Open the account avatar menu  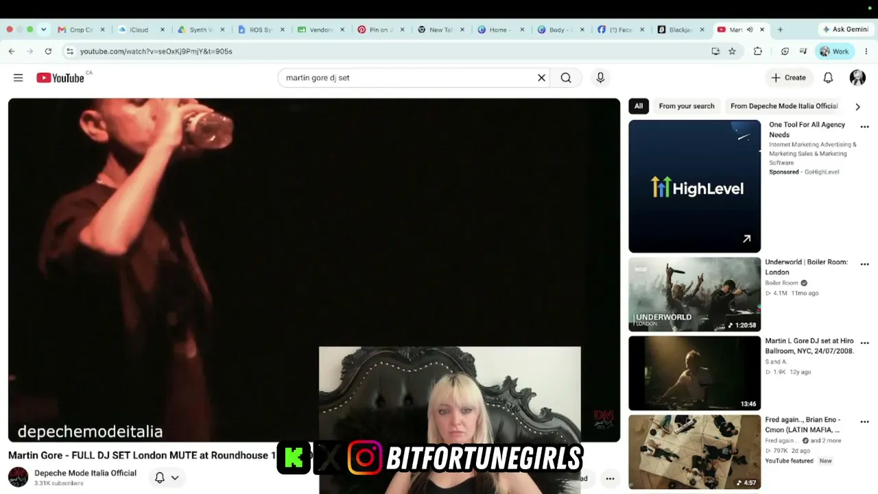click(x=857, y=78)
